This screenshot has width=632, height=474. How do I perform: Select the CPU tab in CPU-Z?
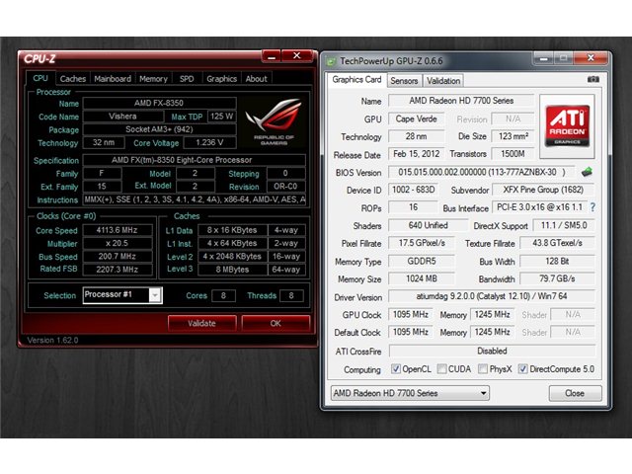coord(40,78)
